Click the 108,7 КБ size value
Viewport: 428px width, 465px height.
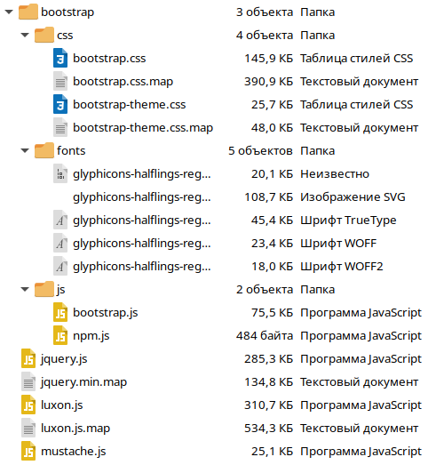tap(269, 197)
